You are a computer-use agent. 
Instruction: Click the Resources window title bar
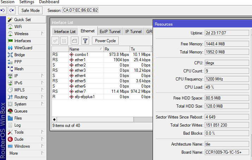point(203,24)
